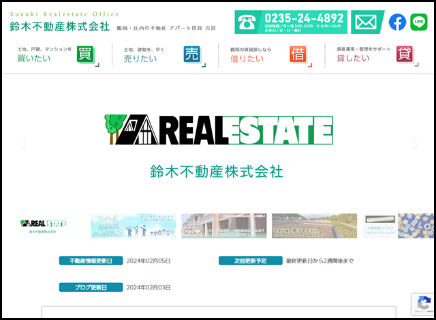Open the LINE chat icon
This screenshot has height=320, width=436.
pos(419,22)
